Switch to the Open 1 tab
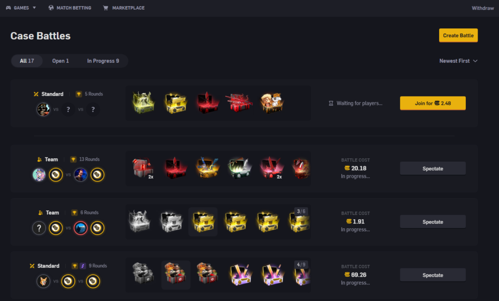 point(60,61)
